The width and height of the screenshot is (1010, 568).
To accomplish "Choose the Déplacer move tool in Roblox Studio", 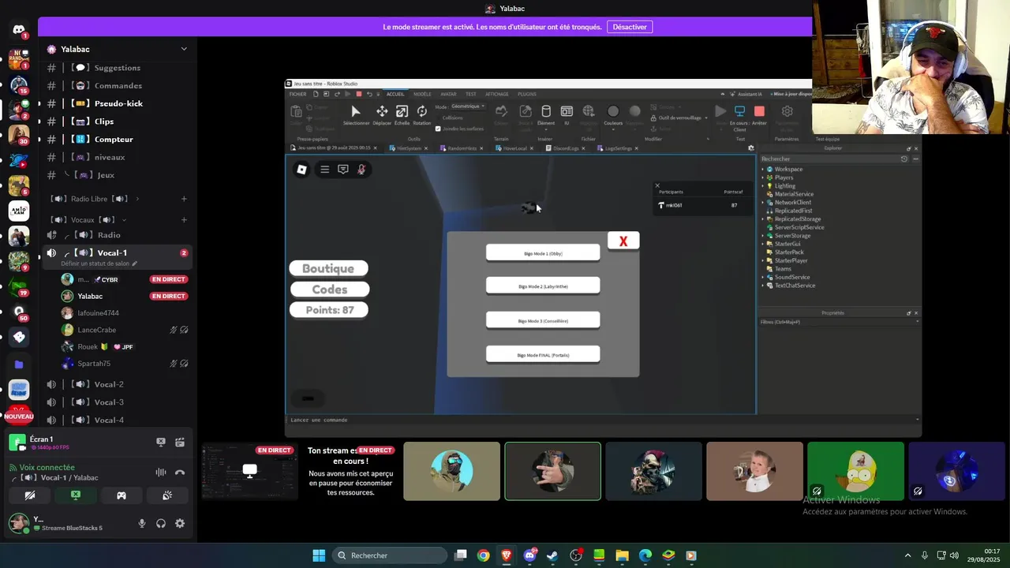I will click(x=382, y=115).
